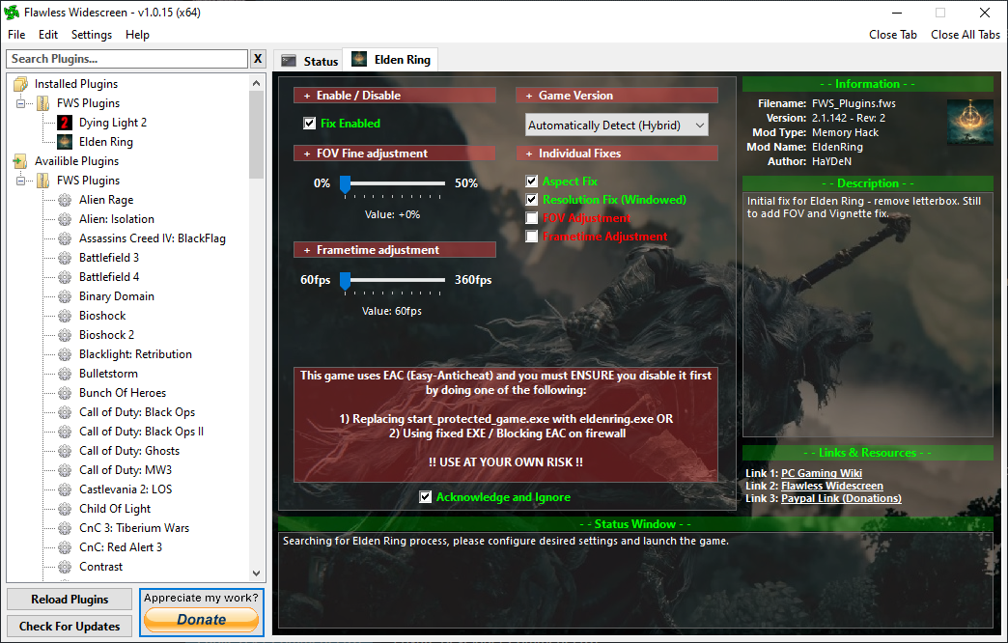This screenshot has width=1008, height=643.
Task: Click Close All Tabs
Action: point(966,35)
